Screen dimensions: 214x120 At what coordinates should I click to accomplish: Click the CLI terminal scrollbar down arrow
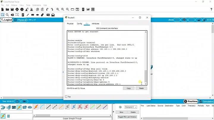click(146, 84)
